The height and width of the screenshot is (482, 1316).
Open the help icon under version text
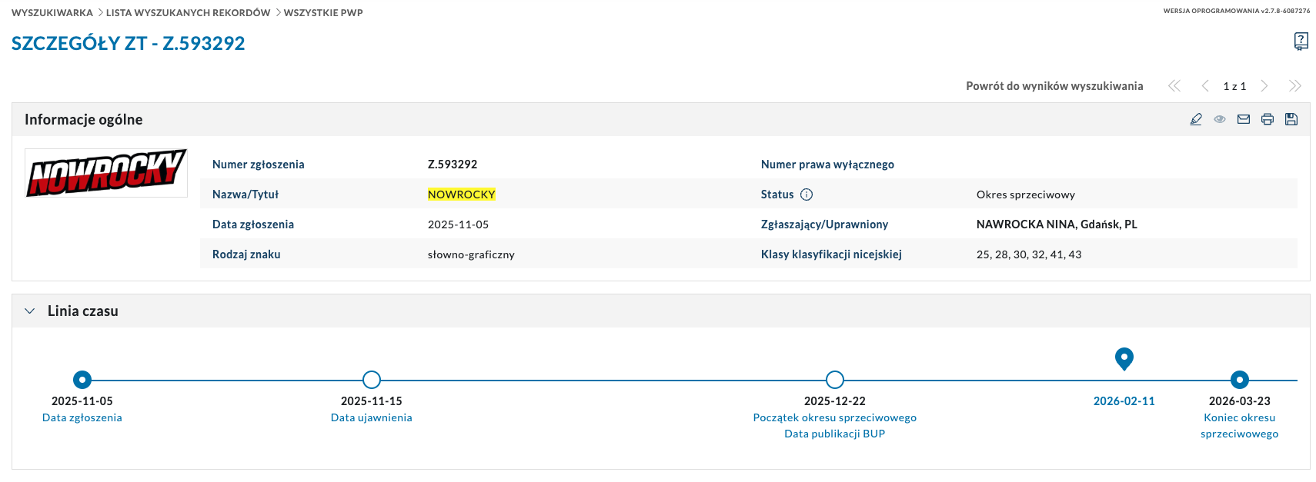point(1301,42)
